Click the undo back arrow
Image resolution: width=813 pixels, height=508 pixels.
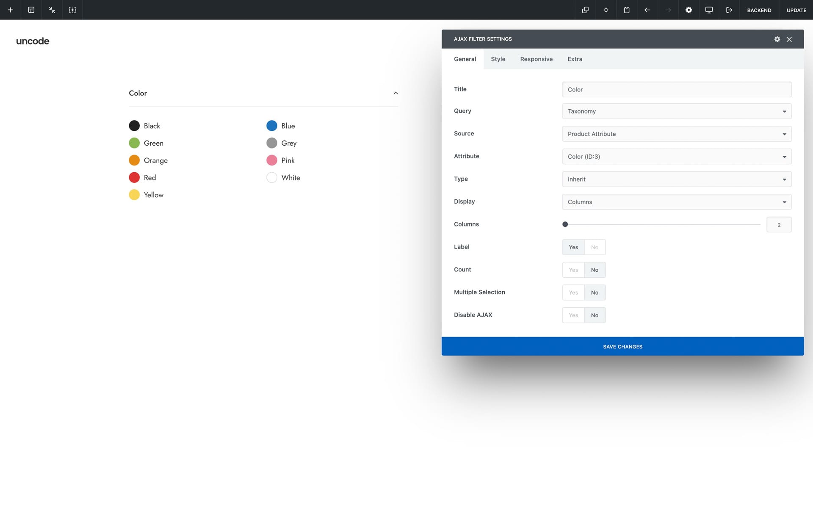647,10
